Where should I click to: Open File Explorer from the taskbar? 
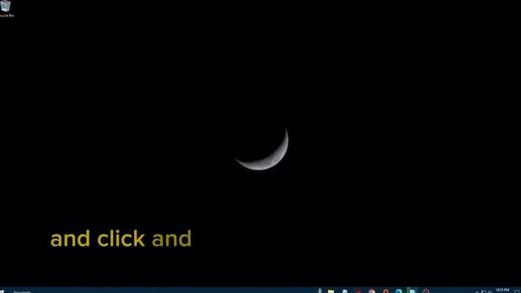coord(331,291)
